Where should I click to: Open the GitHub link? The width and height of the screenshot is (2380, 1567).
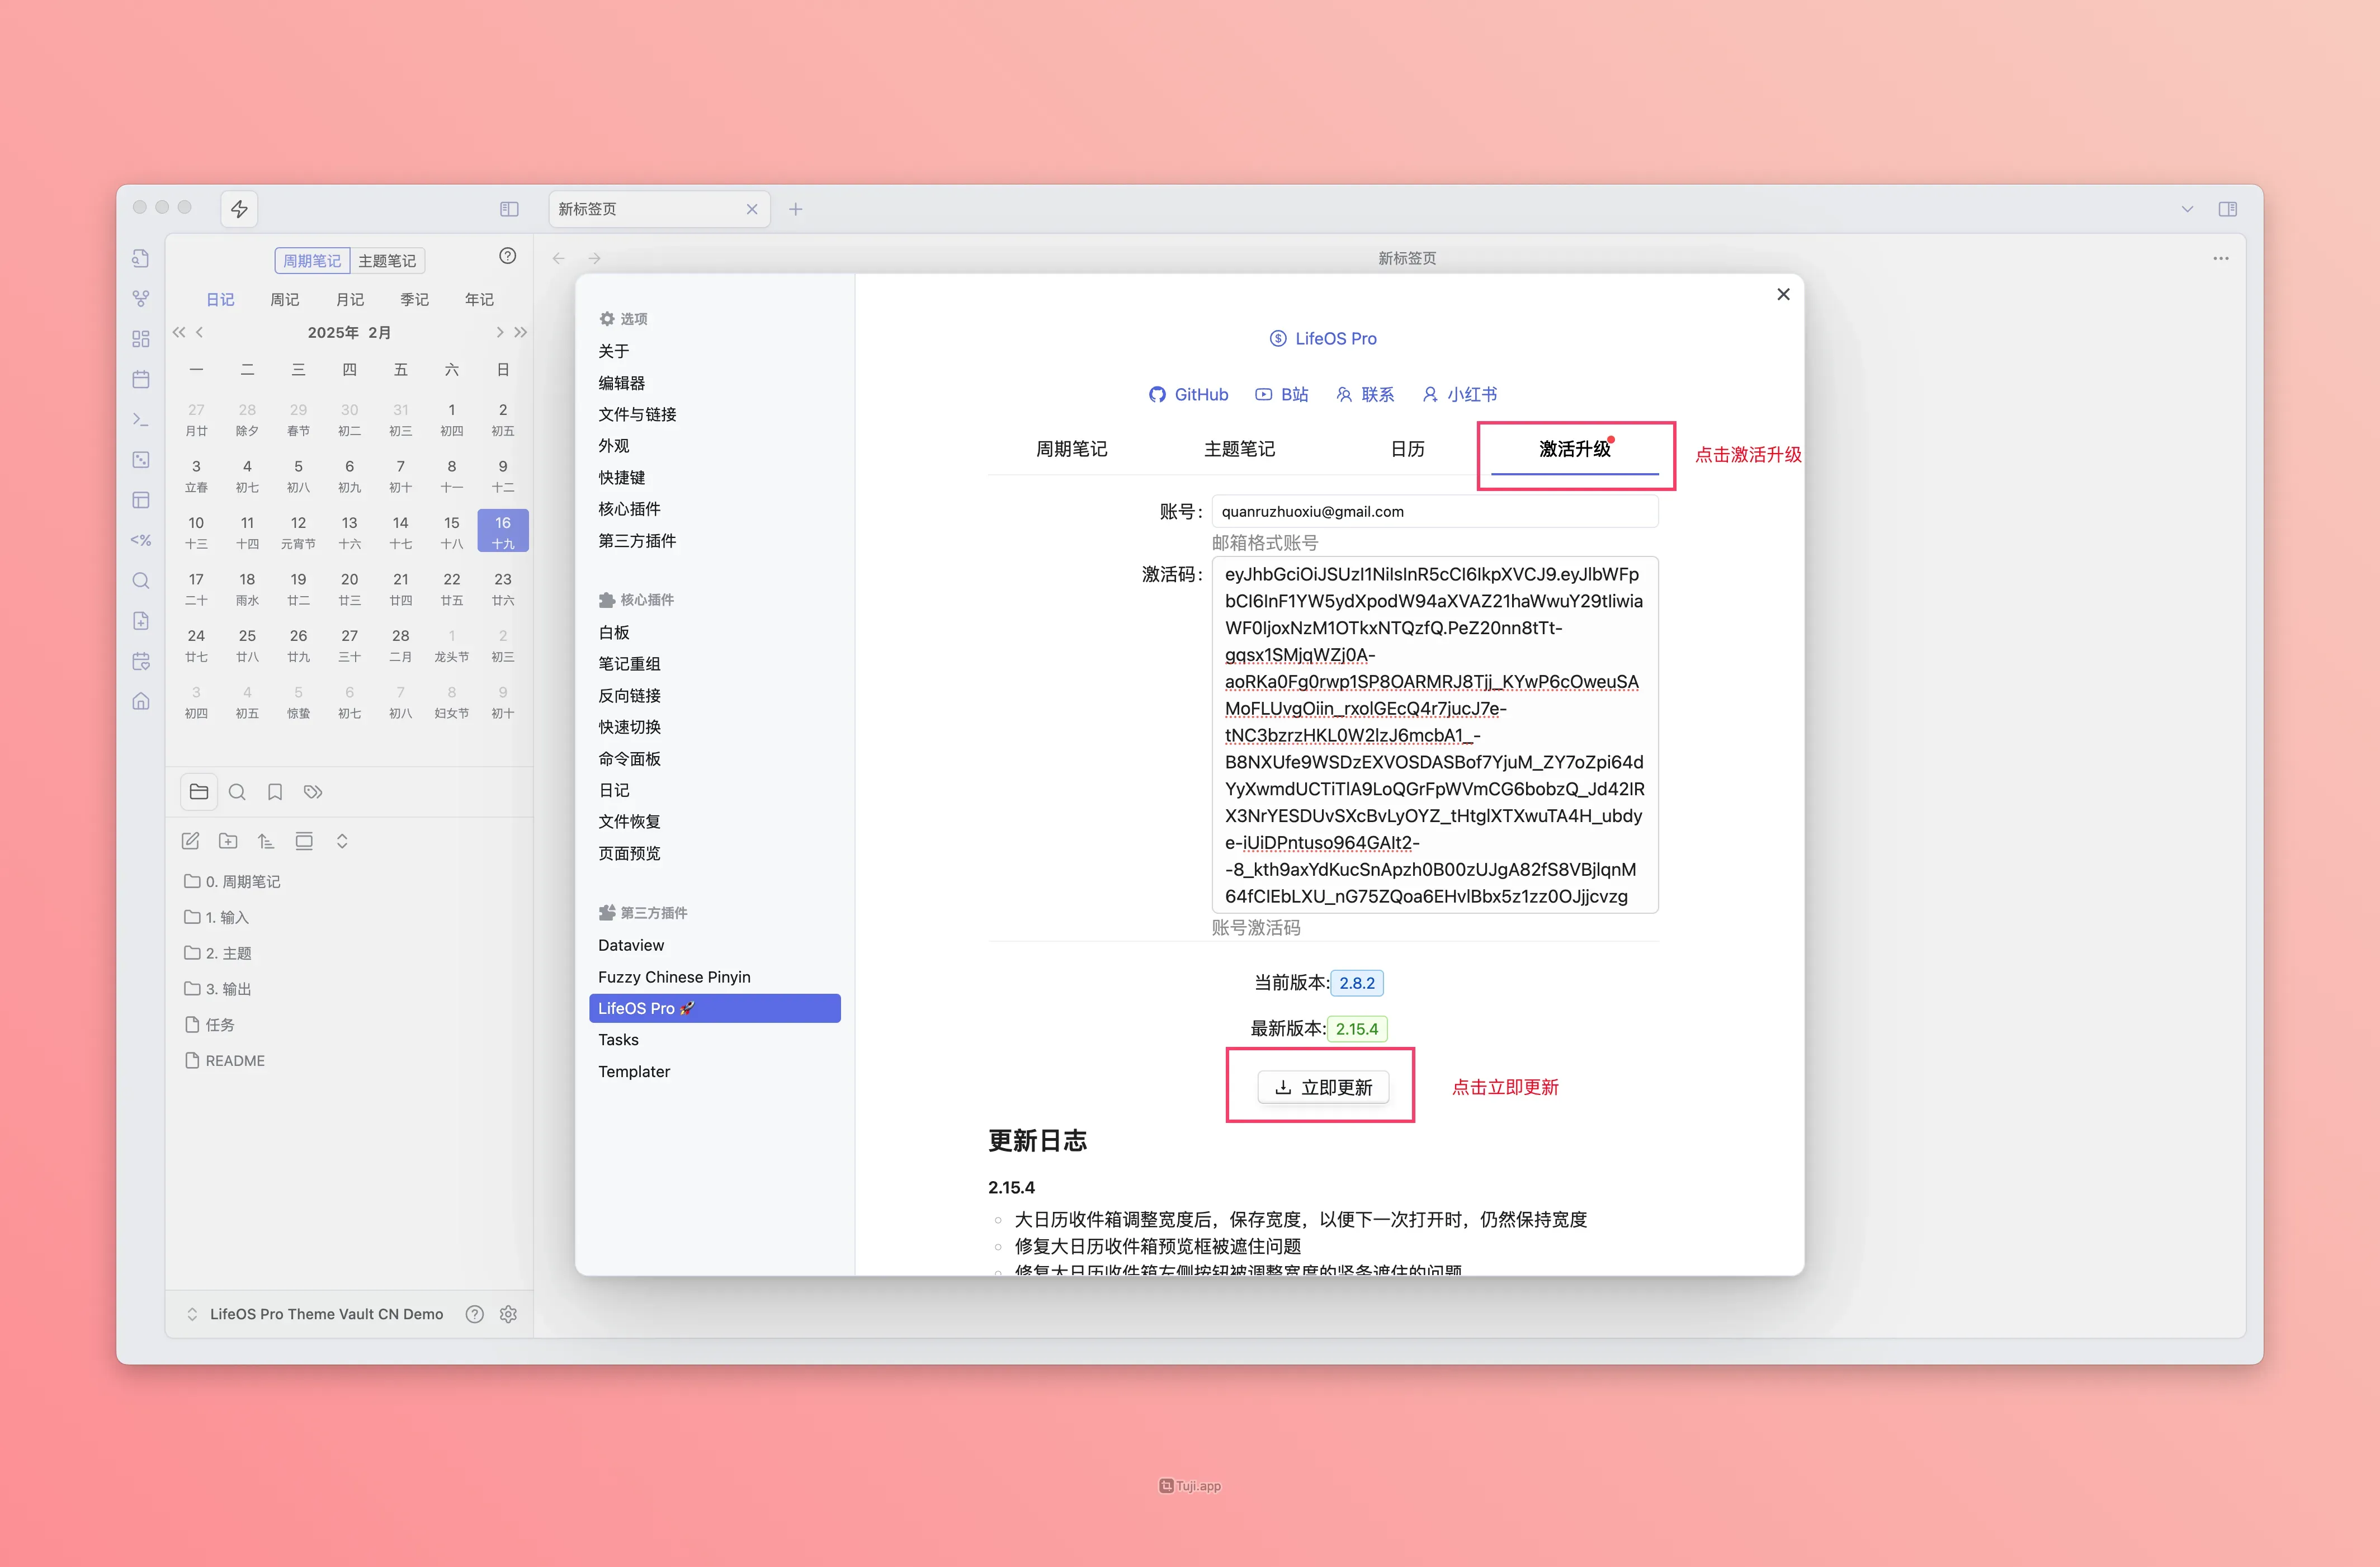pyautogui.click(x=1188, y=394)
